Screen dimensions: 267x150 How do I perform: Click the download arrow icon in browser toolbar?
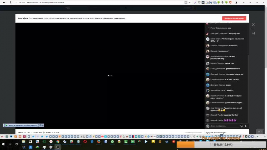pos(236,2)
